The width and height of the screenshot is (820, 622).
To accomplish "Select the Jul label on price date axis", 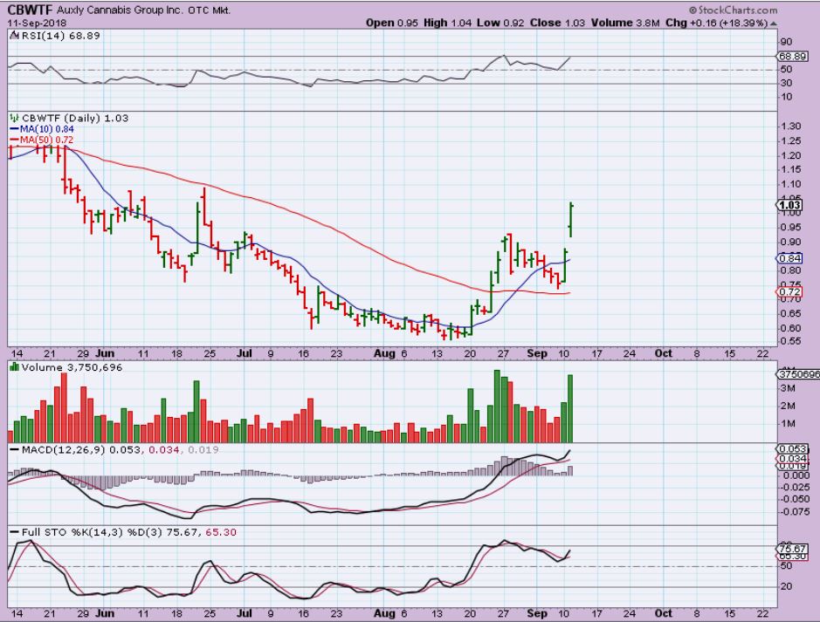I will point(245,355).
